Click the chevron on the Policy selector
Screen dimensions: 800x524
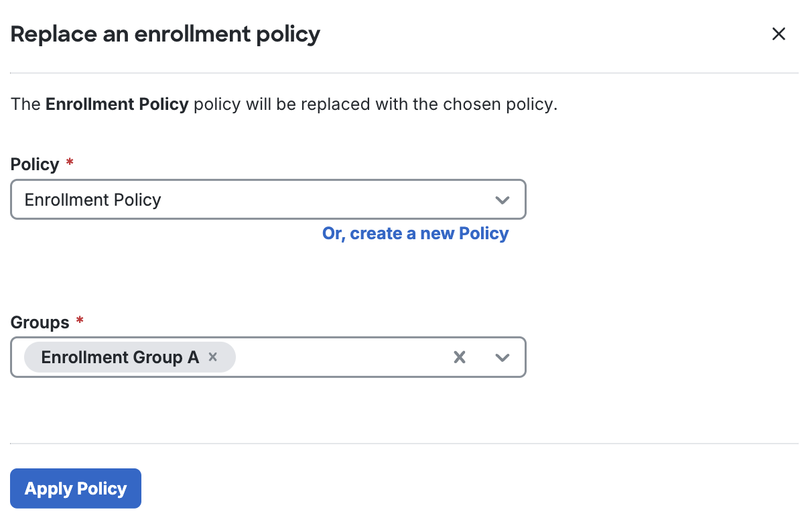503,199
